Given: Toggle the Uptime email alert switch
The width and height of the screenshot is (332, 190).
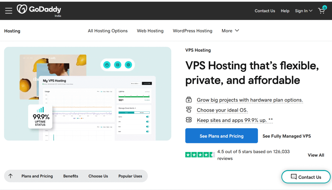Looking at the screenshot, I should [148, 117].
